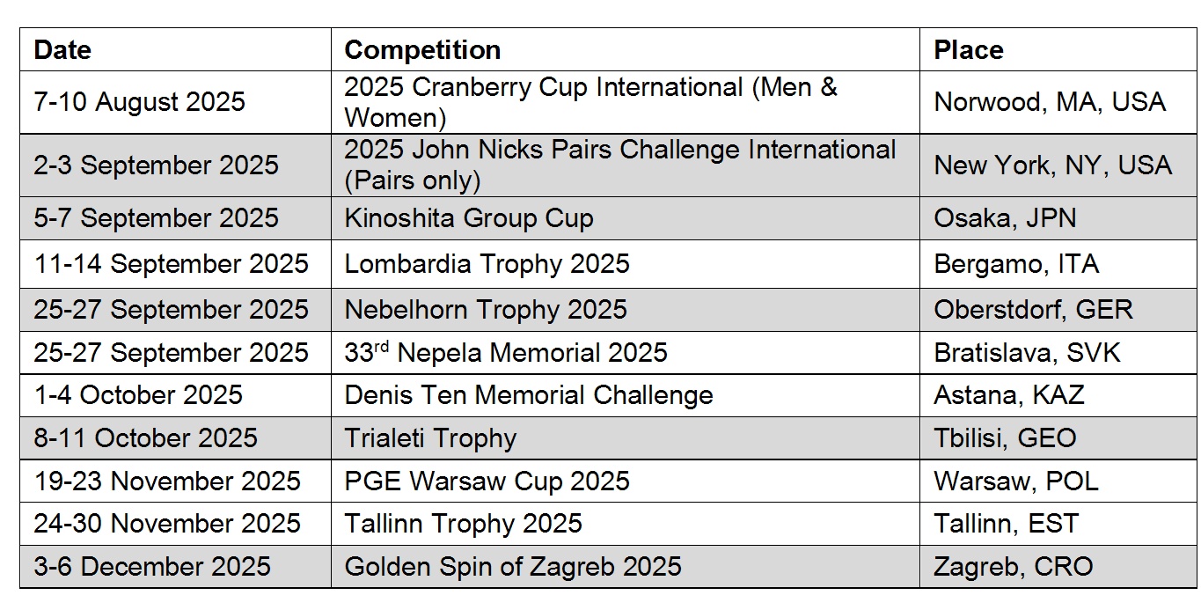Select the Kinoshita Group Cup cell
1201x610 pixels.
tap(468, 218)
